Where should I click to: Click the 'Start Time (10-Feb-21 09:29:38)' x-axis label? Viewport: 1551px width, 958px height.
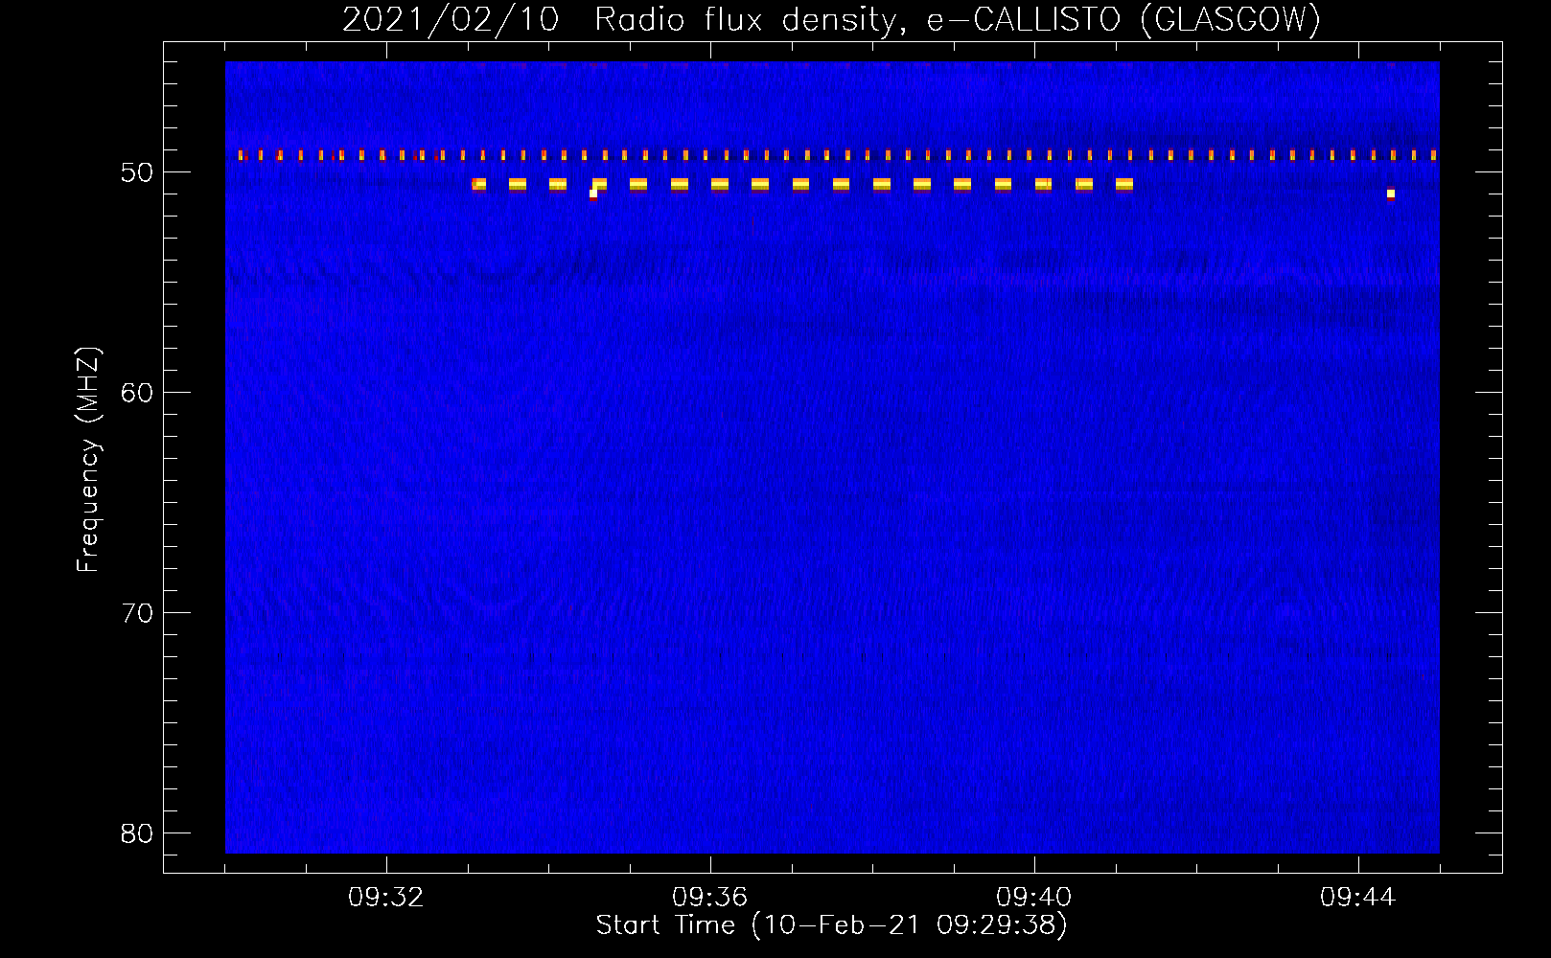click(x=831, y=925)
